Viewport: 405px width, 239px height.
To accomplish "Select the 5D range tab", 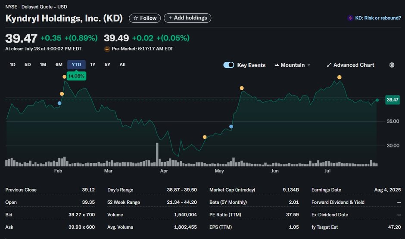I will 28,65.
